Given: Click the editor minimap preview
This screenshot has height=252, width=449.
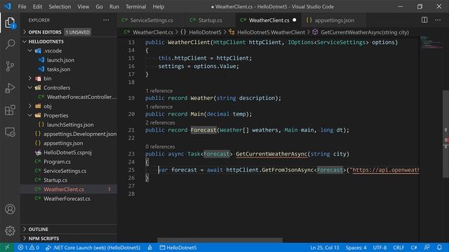Looking at the screenshot, I should coord(431,42).
